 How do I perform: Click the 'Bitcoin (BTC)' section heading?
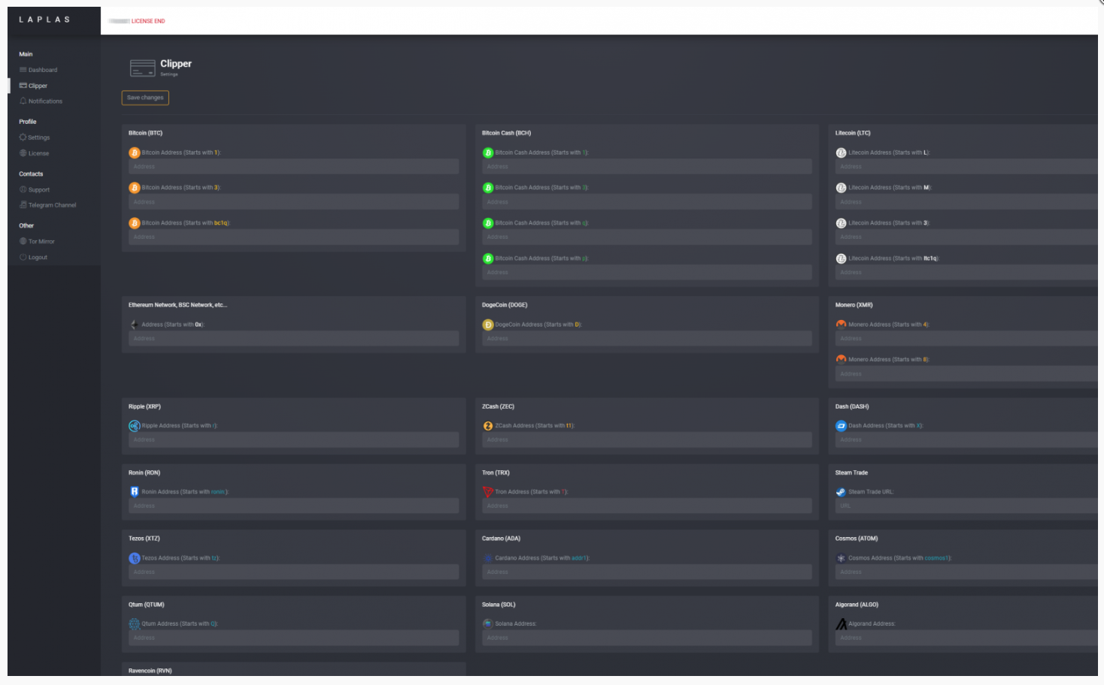pos(145,133)
